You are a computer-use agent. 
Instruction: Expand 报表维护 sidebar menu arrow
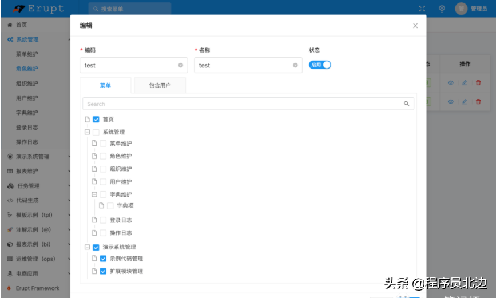coord(69,171)
